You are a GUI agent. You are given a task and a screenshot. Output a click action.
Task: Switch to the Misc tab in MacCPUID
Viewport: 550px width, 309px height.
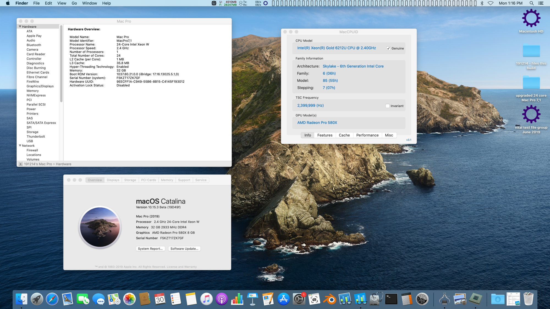click(x=389, y=135)
